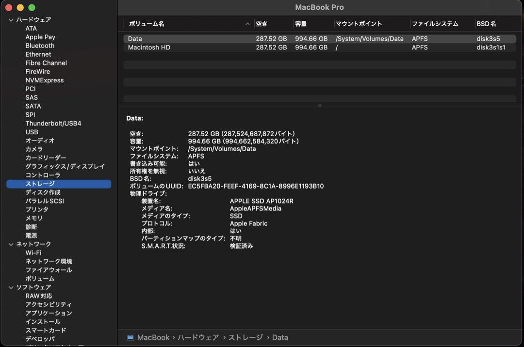Select スマートカード in the sidebar
Image resolution: width=524 pixels, height=347 pixels.
pyautogui.click(x=46, y=331)
